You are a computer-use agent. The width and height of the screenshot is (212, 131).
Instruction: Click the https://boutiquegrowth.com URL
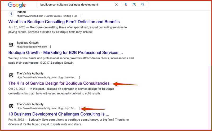(x=32, y=47)
